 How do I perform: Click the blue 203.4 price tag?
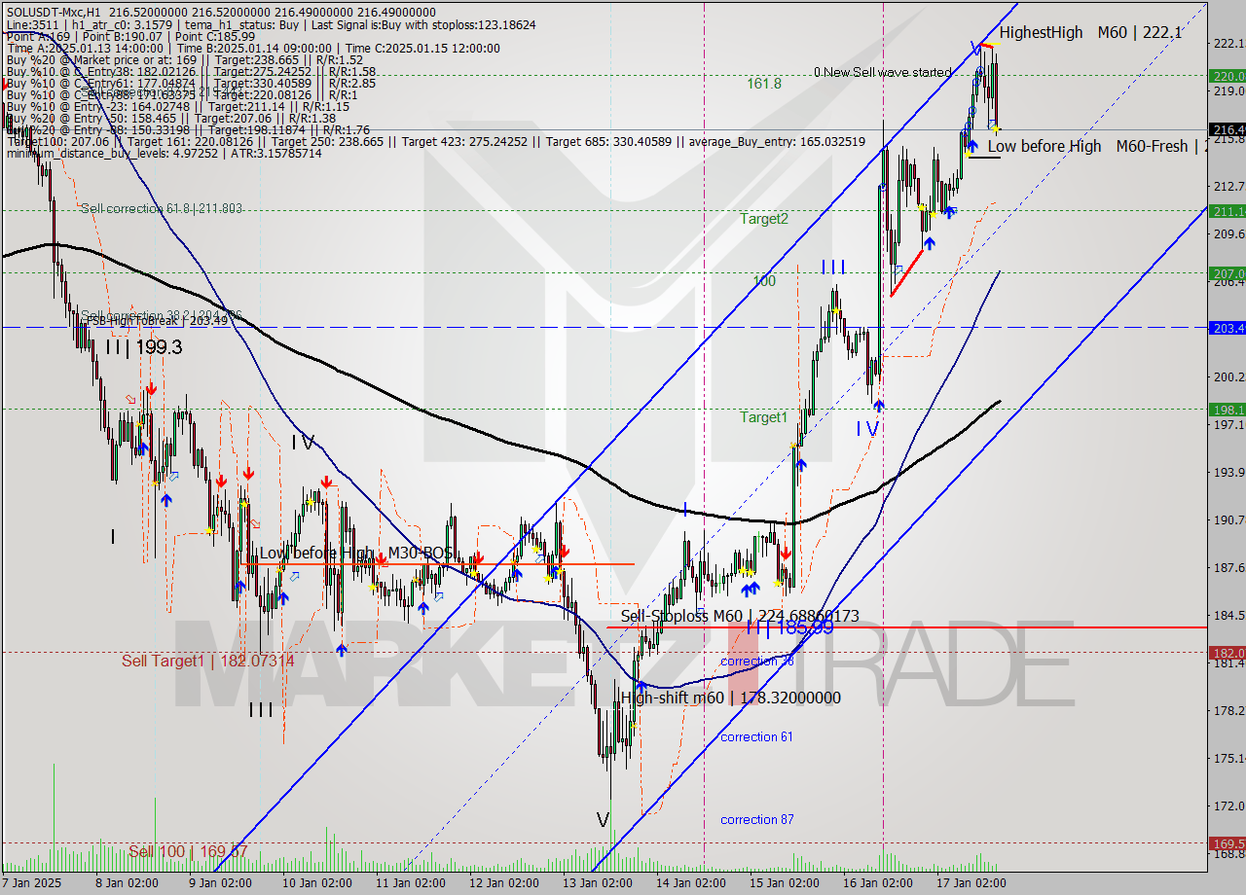pos(1227,327)
